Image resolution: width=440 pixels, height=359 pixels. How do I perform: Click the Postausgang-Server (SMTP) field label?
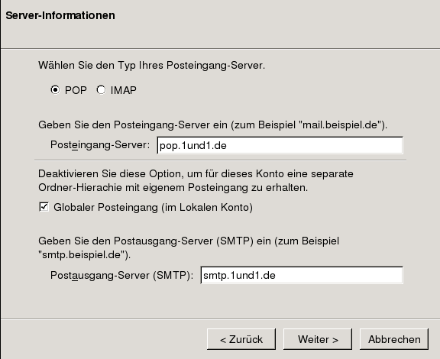coord(121,275)
